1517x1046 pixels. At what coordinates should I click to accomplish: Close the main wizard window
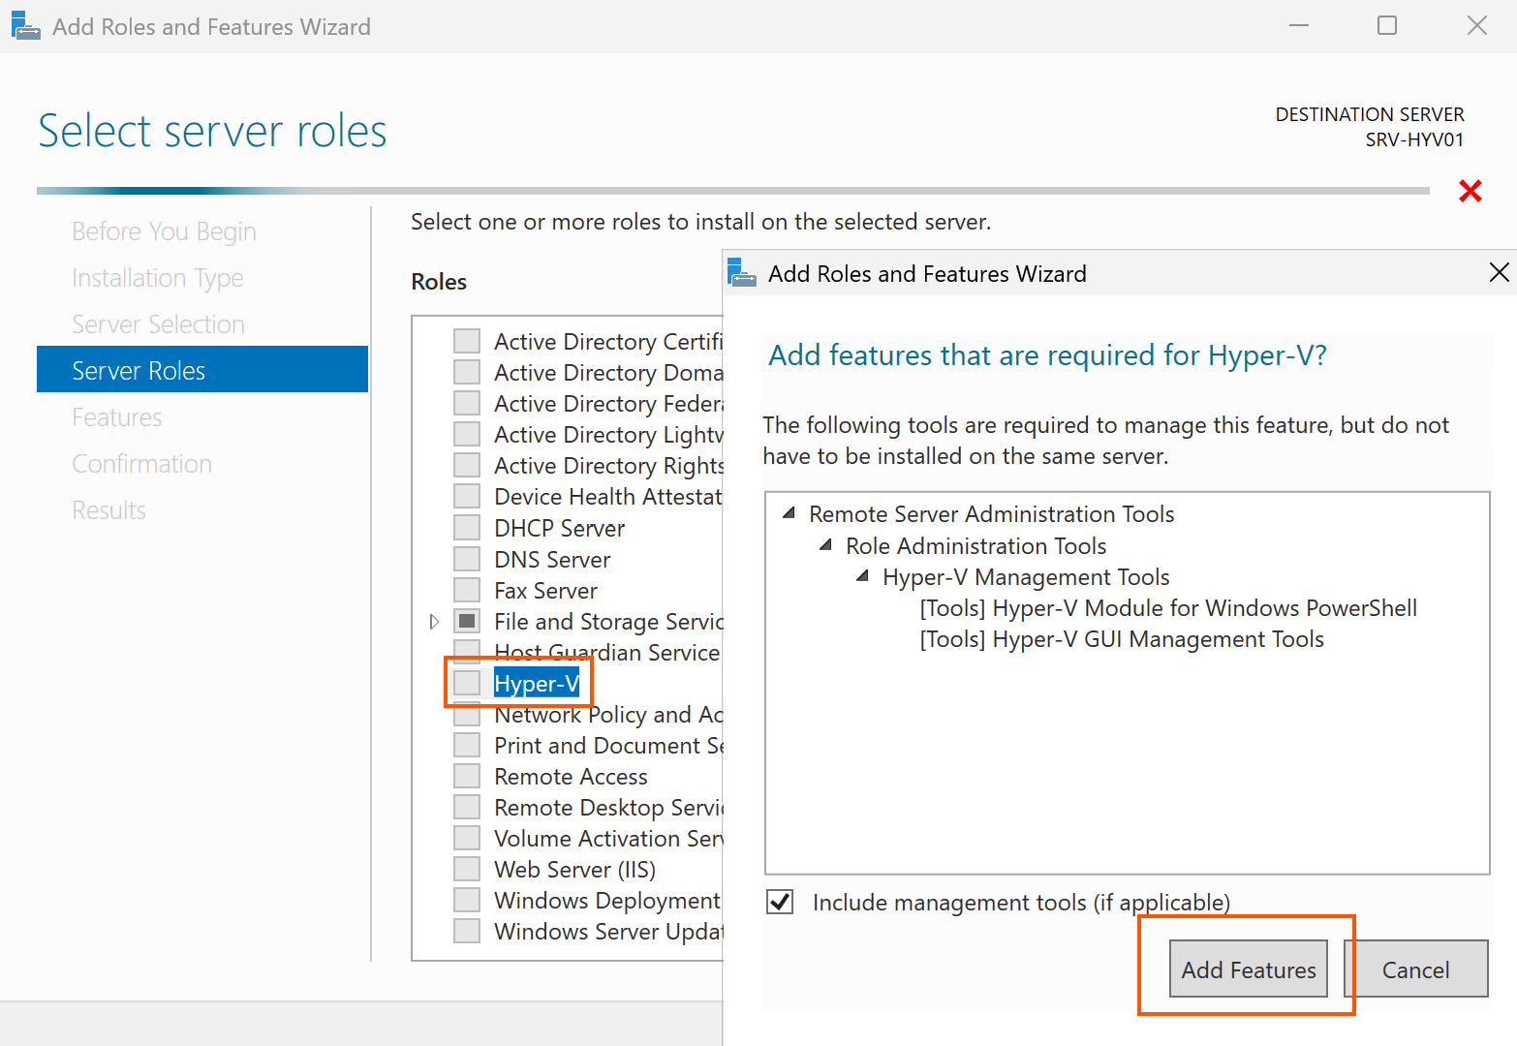[1476, 26]
